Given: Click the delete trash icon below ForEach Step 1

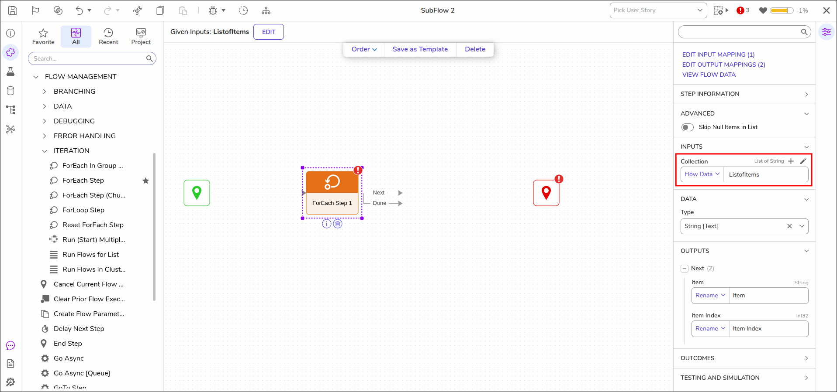Looking at the screenshot, I should tap(338, 224).
